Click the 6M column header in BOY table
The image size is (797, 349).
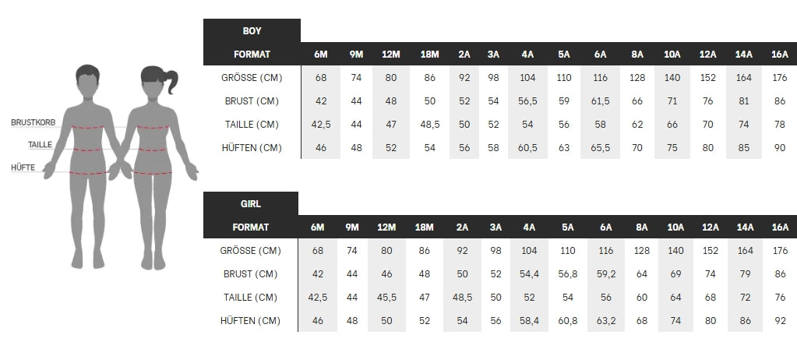coord(320,55)
